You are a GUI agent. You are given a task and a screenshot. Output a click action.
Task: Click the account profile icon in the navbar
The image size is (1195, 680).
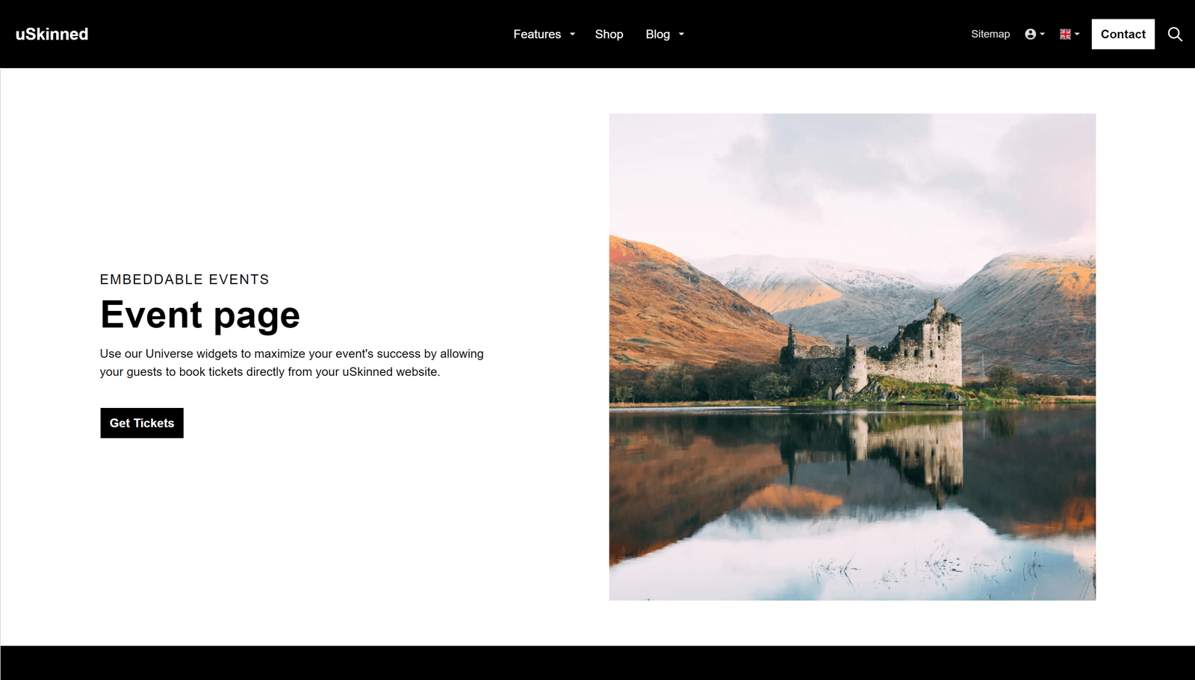[1031, 34]
